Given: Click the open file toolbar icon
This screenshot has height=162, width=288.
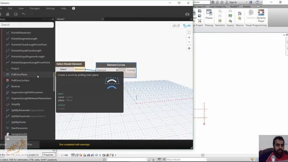Looking at the screenshot, I should (x=8, y=14).
